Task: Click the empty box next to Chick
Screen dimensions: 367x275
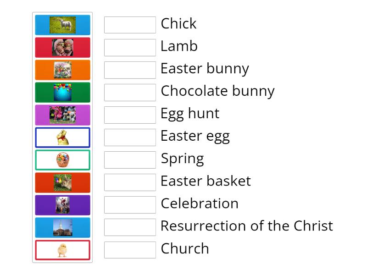Action: pos(130,25)
